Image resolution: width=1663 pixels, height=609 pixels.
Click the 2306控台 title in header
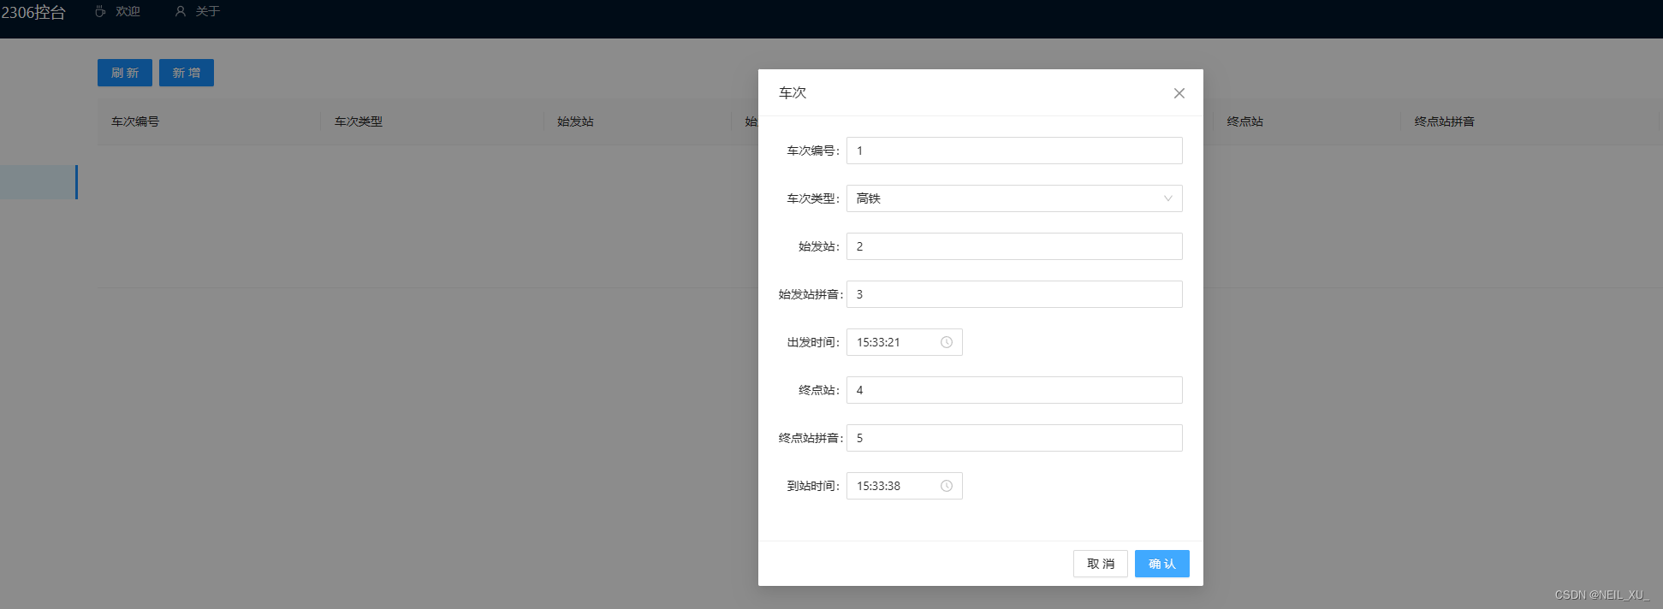point(33,12)
